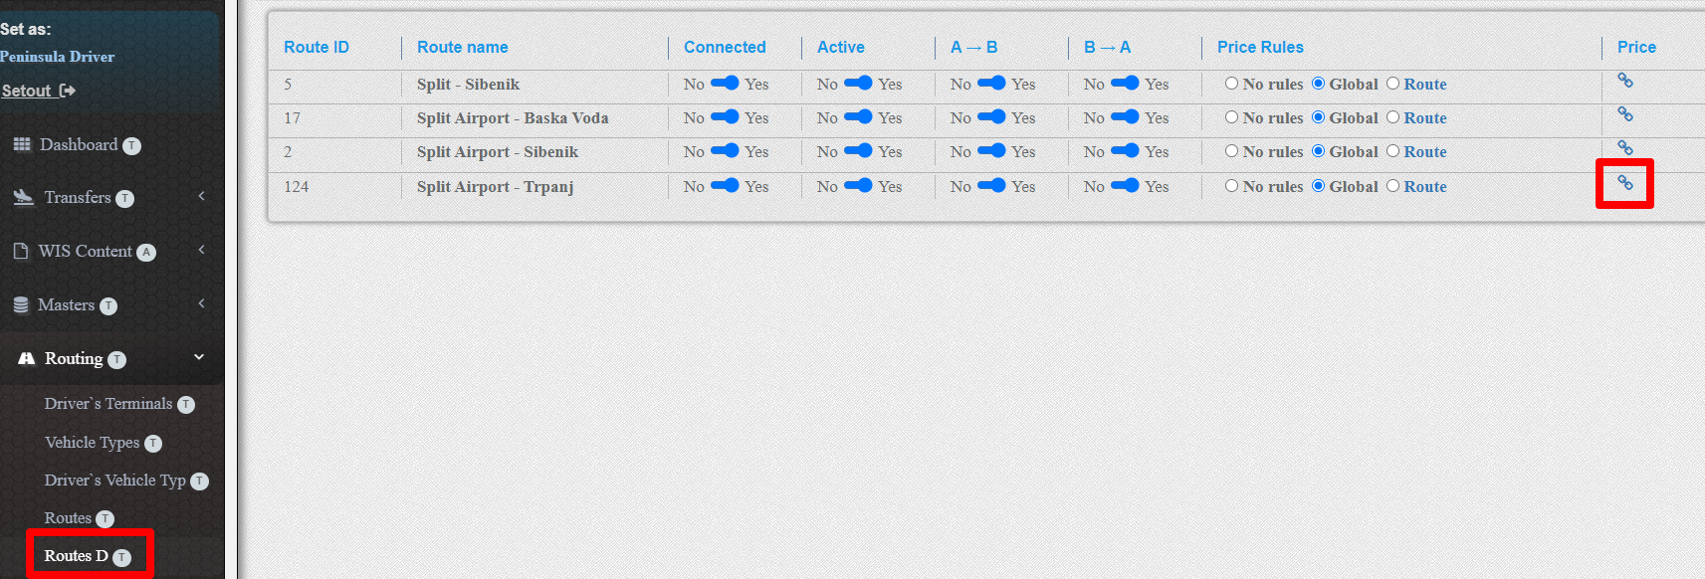Screen dimensions: 1705x579
Task: Click price link icon for Split - Sibenik row
Action: pos(1624,81)
